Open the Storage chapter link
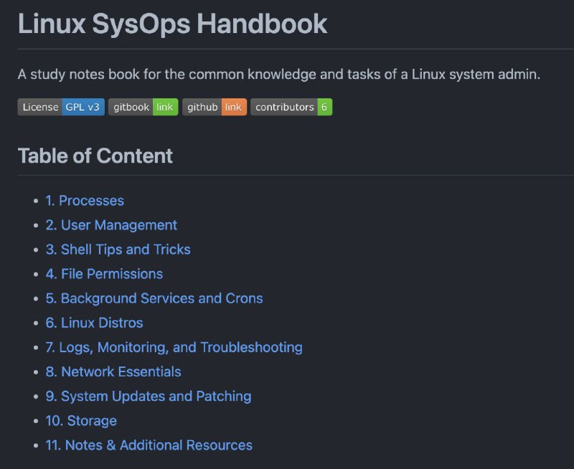Viewport: 574px width, 469px height. pyautogui.click(x=80, y=420)
